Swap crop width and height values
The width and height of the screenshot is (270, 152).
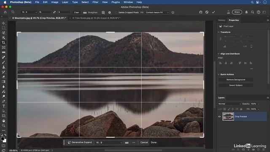(54, 12)
